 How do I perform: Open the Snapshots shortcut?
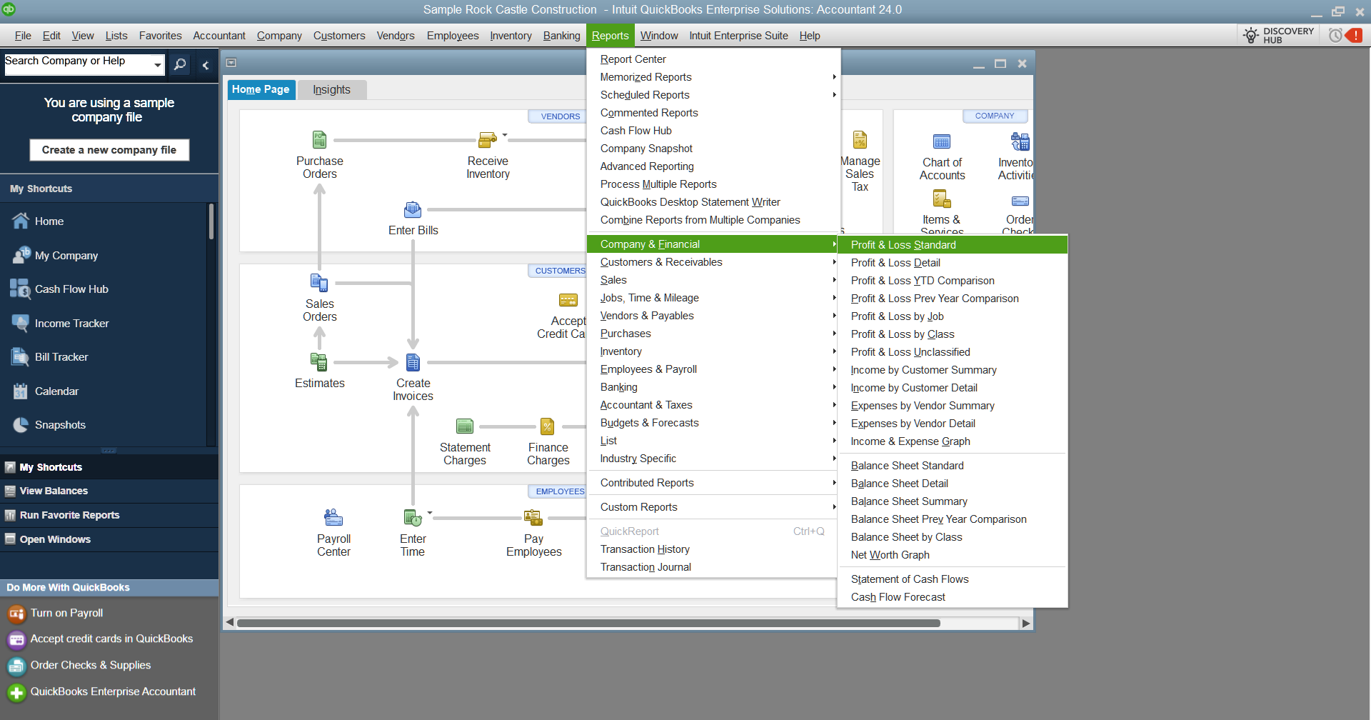coord(60,424)
